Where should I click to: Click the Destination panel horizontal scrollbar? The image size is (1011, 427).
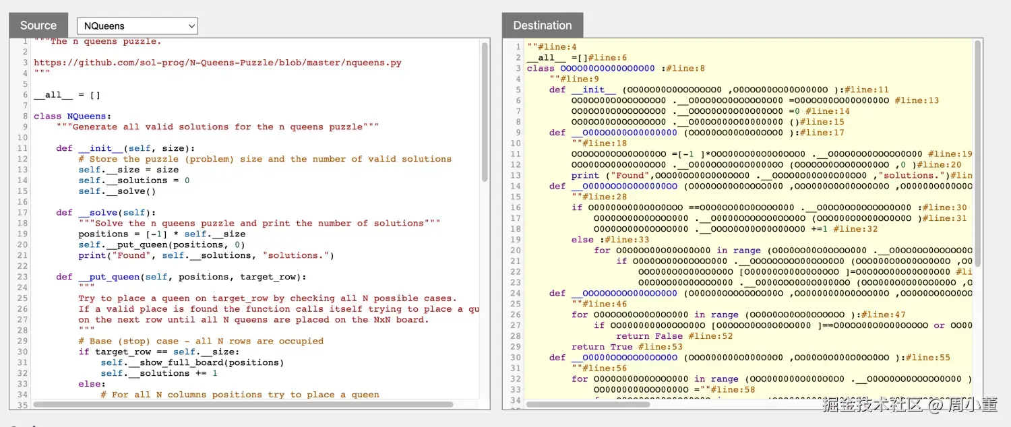tap(588, 405)
